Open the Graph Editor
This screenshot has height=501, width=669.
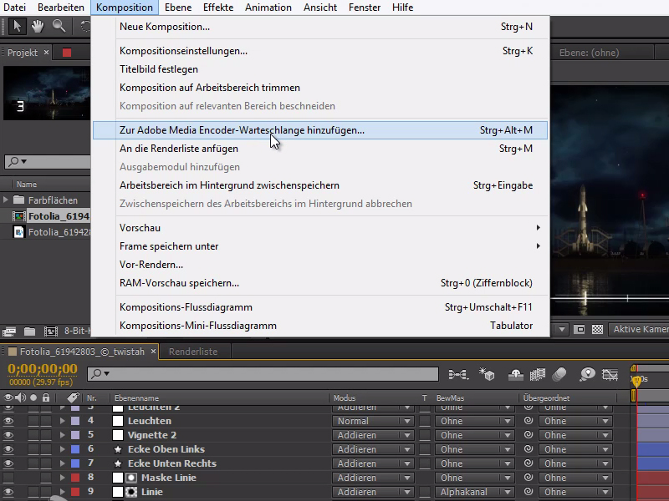(610, 376)
